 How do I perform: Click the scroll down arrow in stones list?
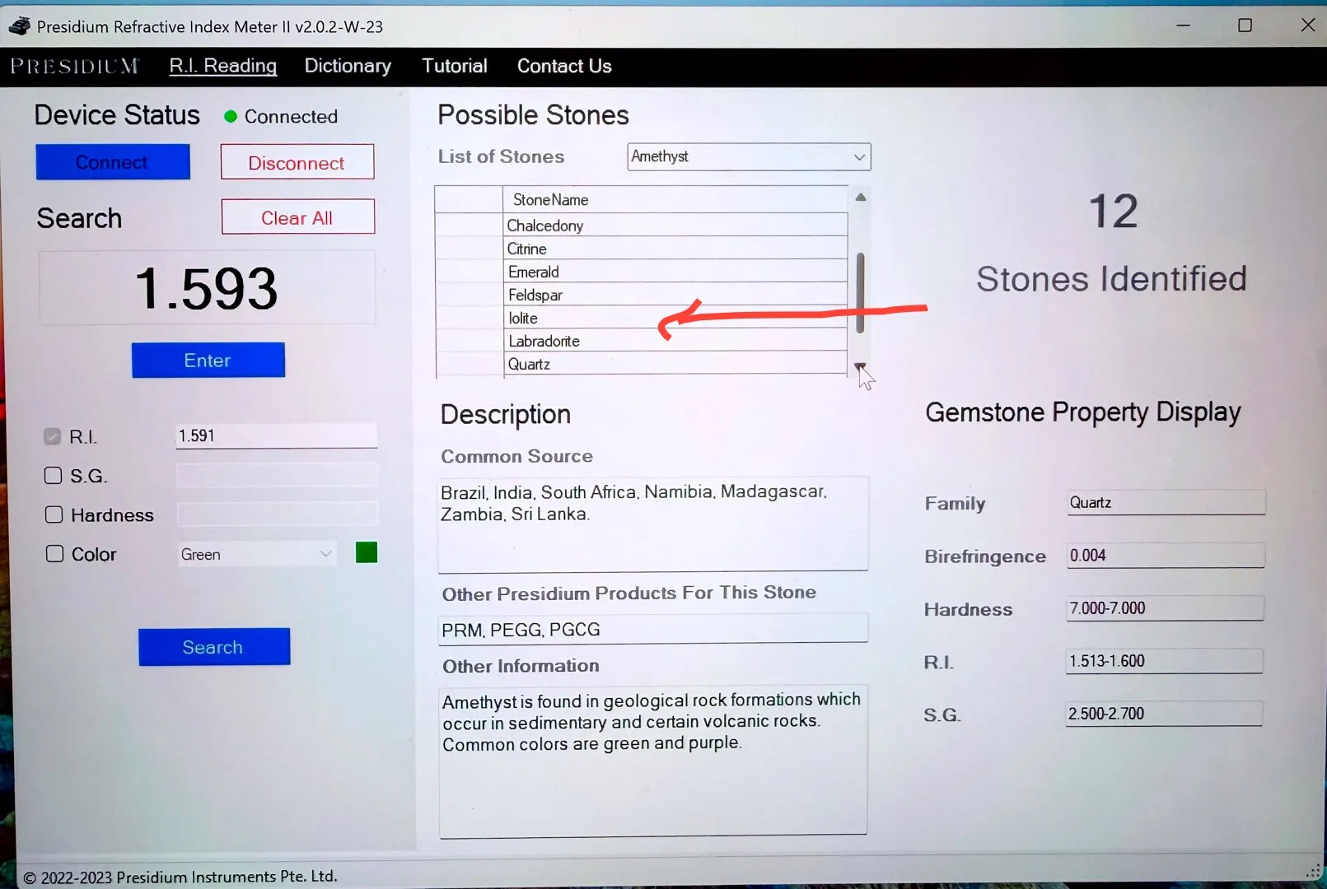(x=860, y=367)
